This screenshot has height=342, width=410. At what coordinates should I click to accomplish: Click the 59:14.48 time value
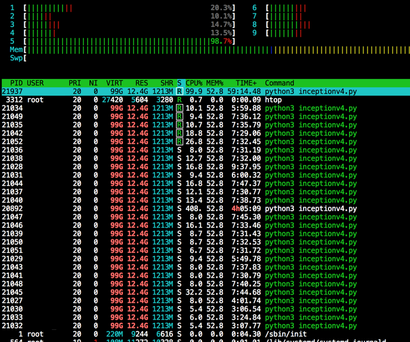pos(244,91)
